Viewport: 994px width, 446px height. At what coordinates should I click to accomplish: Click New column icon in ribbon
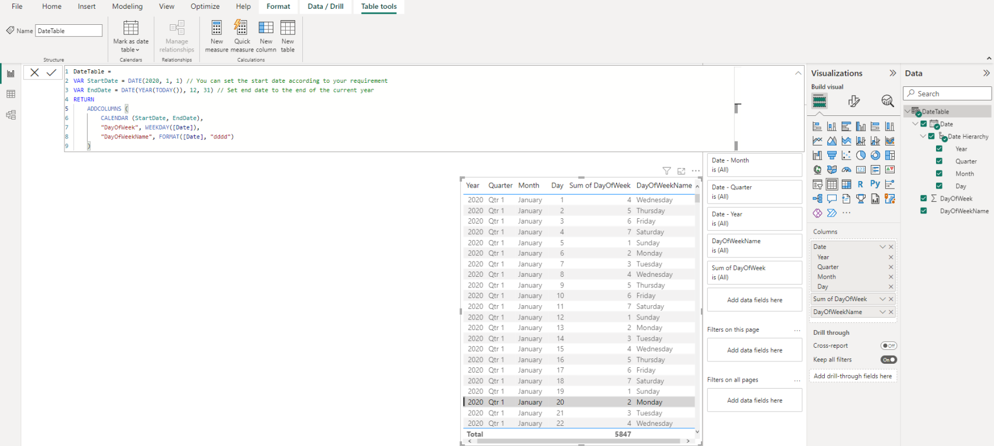[266, 28]
